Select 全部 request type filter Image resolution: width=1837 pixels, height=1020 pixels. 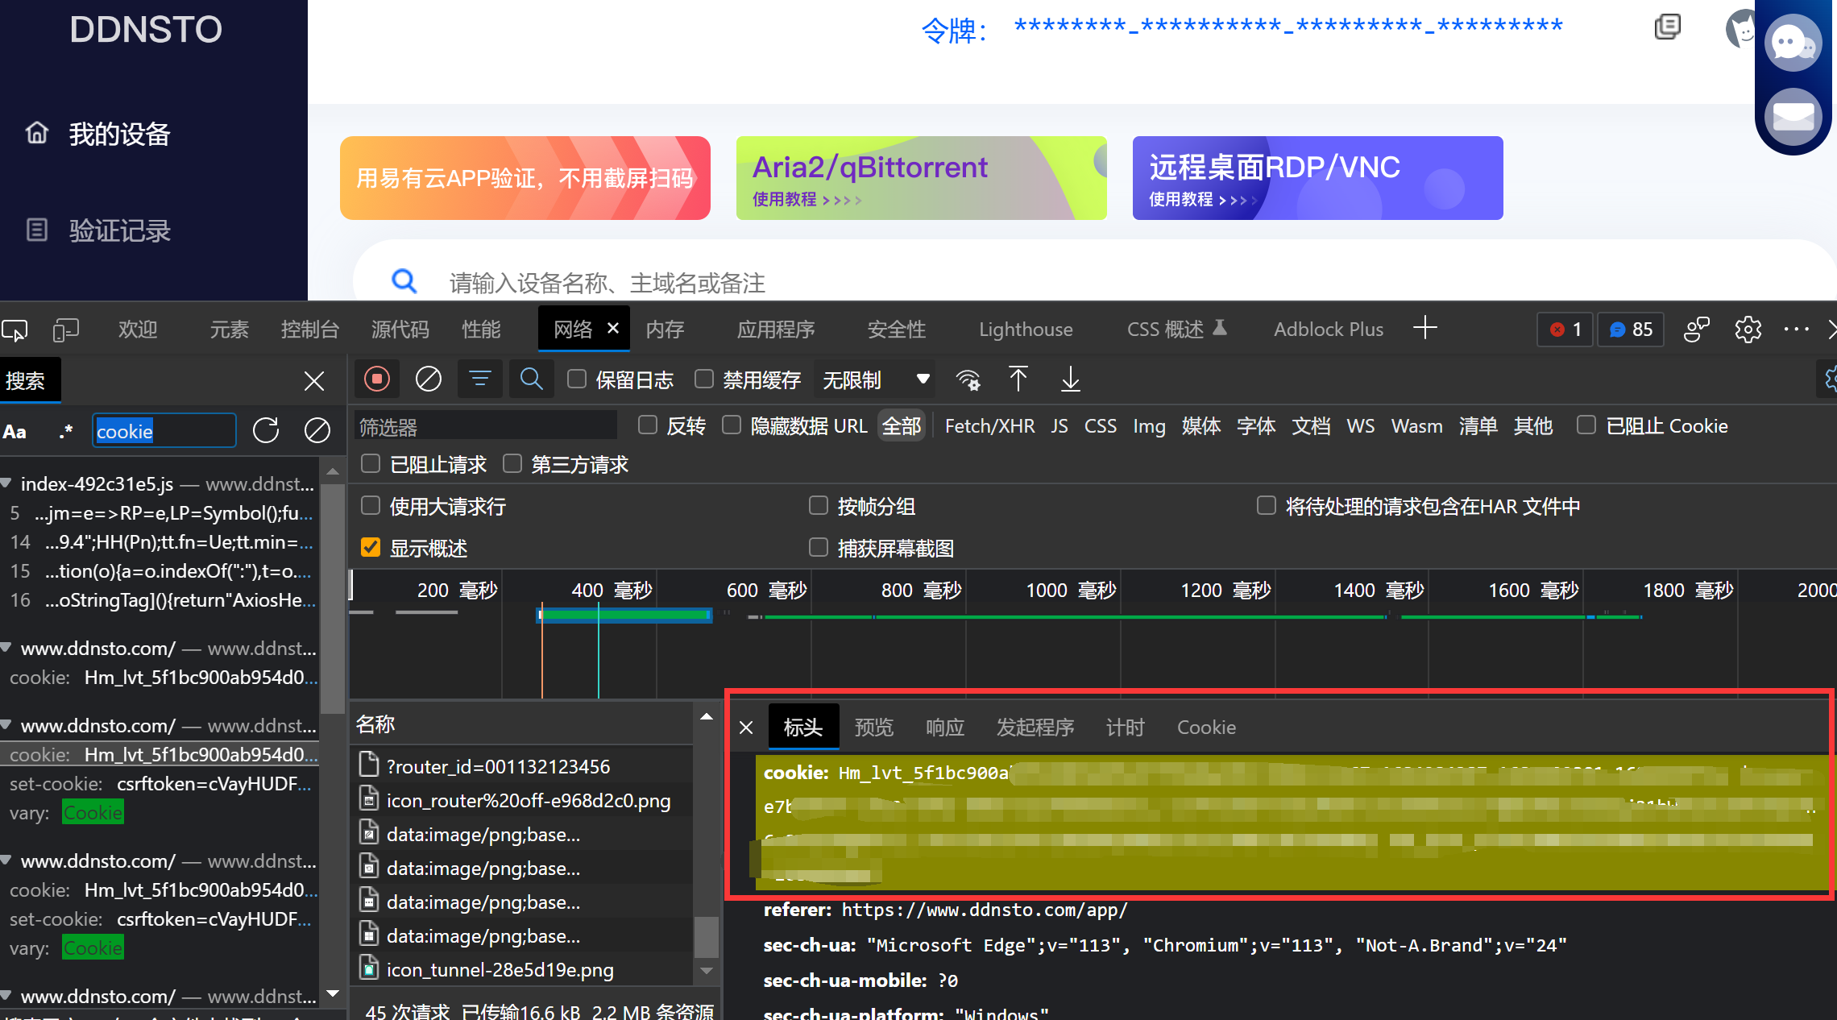(902, 426)
